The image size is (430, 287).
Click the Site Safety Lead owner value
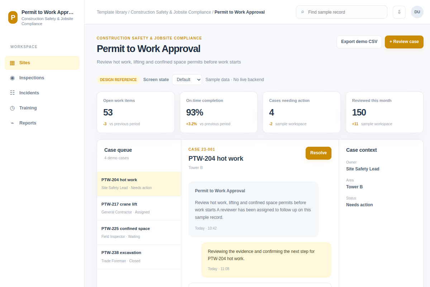pos(363,169)
